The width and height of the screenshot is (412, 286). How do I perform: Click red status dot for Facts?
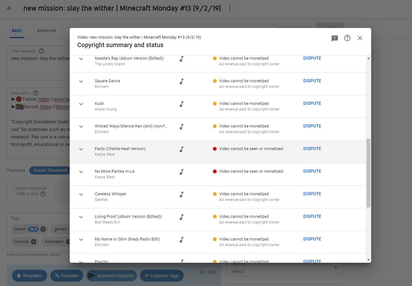215,149
